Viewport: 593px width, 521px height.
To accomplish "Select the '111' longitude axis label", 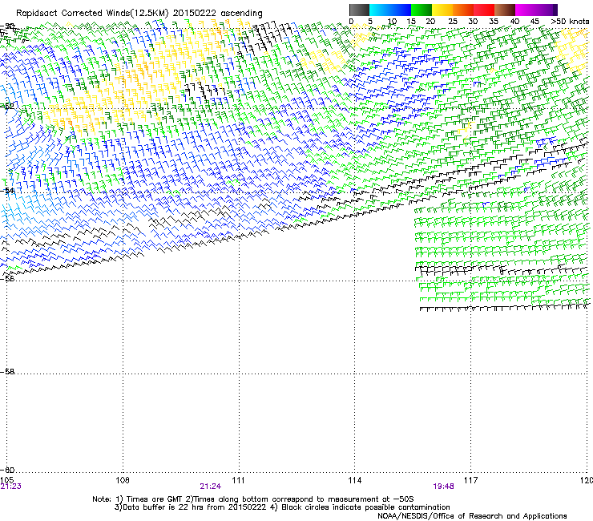I will [x=238, y=480].
